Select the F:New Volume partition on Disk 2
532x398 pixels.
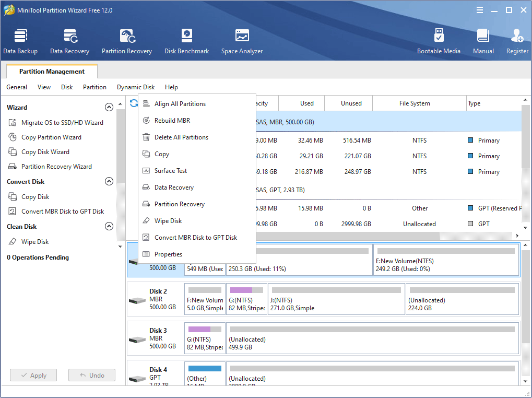(205, 299)
